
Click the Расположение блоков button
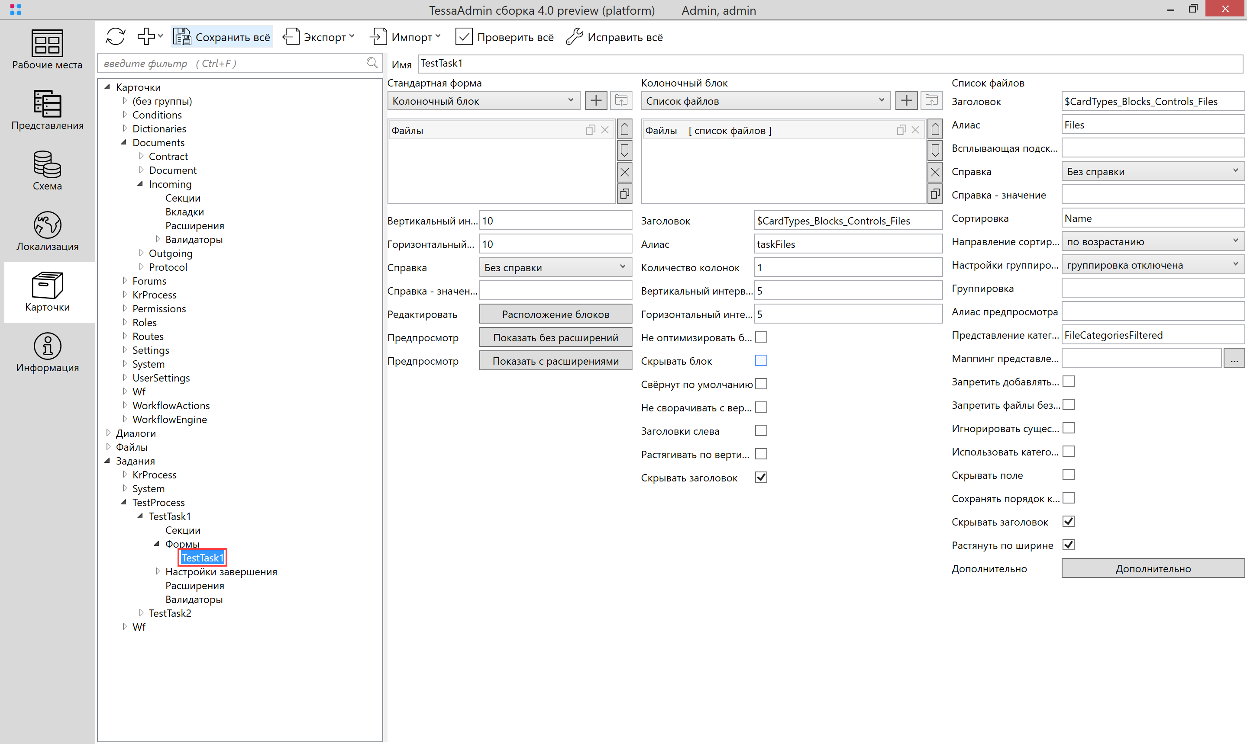pyautogui.click(x=555, y=314)
